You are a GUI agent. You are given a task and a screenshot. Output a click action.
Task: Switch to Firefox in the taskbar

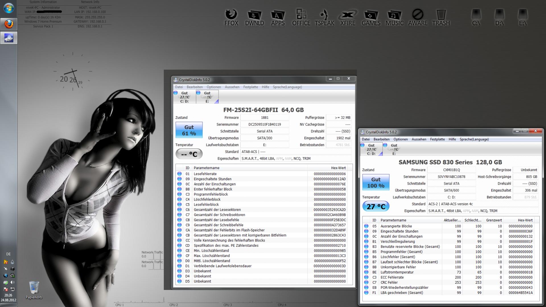coord(9,24)
